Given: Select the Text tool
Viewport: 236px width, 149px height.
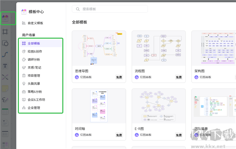Looking at the screenshot, I should point(5,66).
